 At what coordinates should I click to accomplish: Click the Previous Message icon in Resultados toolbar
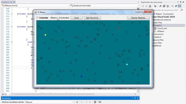click(87, 102)
